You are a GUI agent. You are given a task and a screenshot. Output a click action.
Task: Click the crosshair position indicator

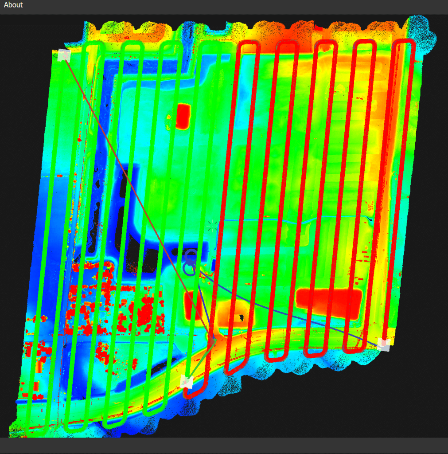[212, 226]
